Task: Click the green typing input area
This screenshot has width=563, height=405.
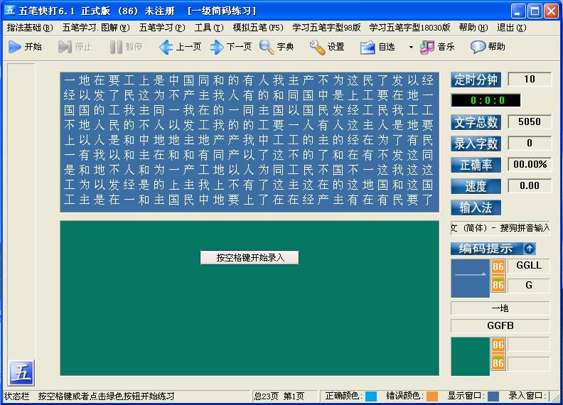Action: pyautogui.click(x=250, y=298)
